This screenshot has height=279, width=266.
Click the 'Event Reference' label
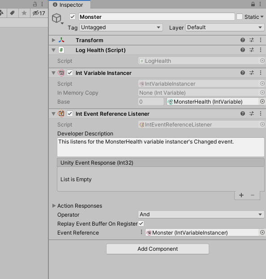pos(78,232)
